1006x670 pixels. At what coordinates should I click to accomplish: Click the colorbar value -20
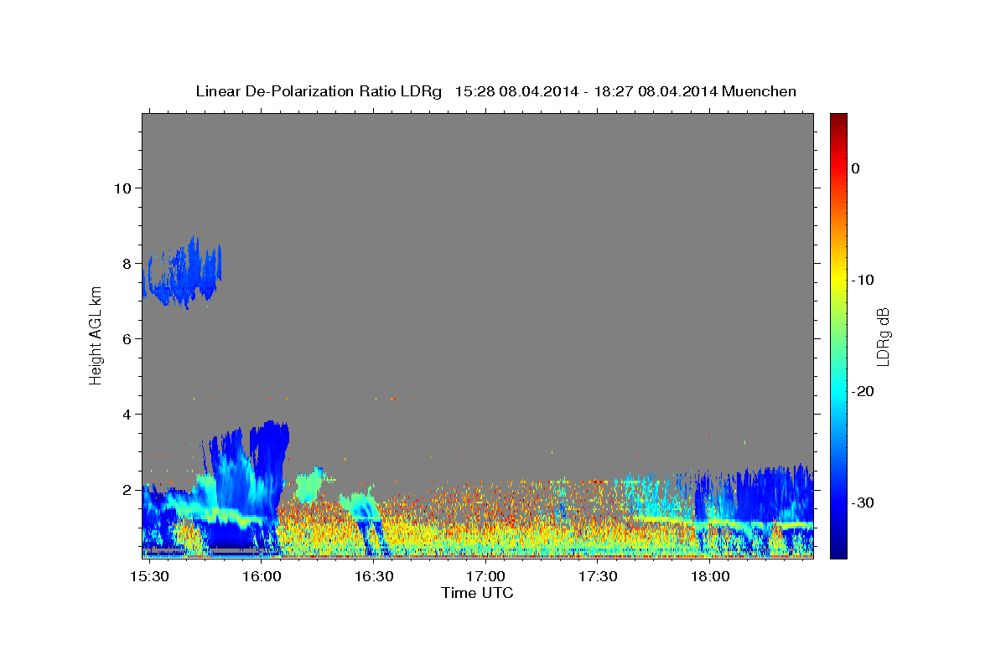pos(863,391)
